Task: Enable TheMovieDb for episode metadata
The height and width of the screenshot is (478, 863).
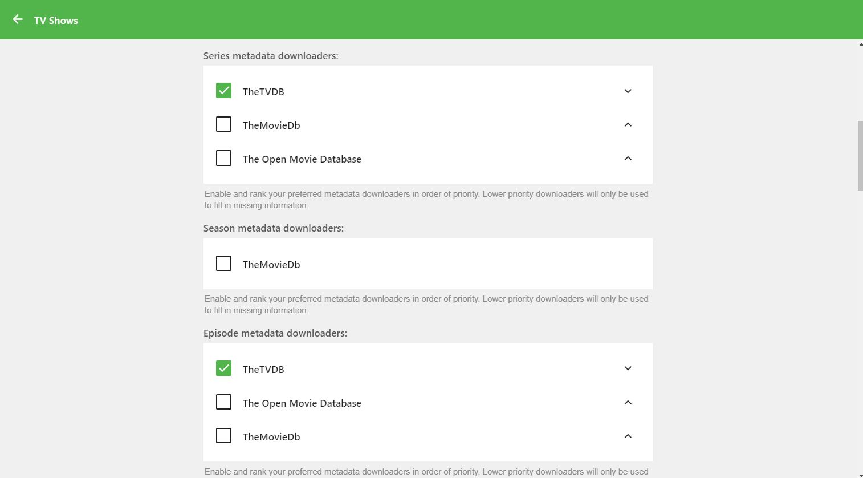Action: (x=223, y=436)
